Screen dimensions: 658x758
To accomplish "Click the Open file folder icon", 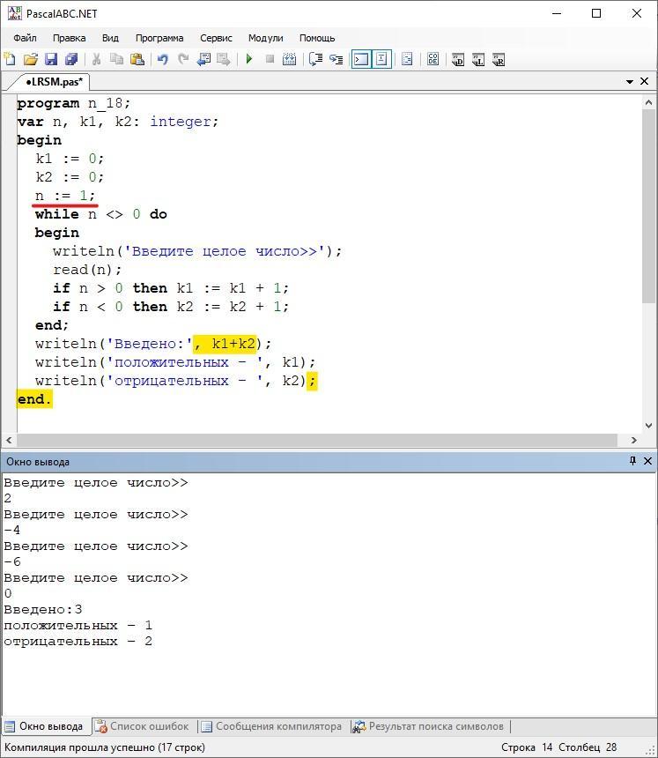I will coord(31,59).
